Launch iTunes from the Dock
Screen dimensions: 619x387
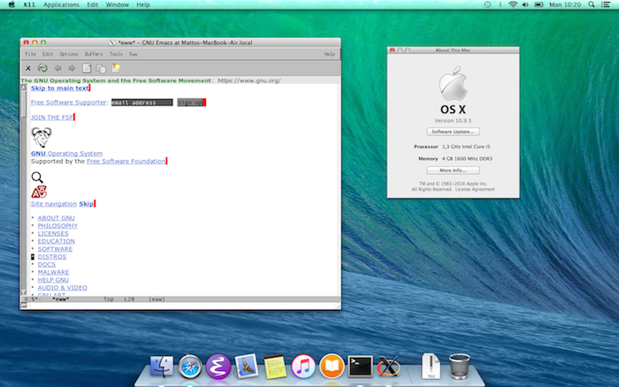pos(303,367)
